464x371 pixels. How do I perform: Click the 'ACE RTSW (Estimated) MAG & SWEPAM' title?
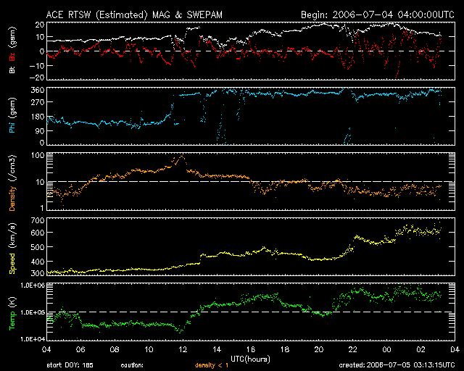(x=134, y=14)
